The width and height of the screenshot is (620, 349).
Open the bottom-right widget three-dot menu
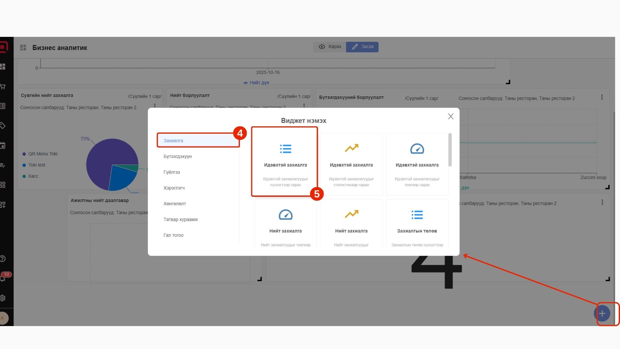[602, 202]
